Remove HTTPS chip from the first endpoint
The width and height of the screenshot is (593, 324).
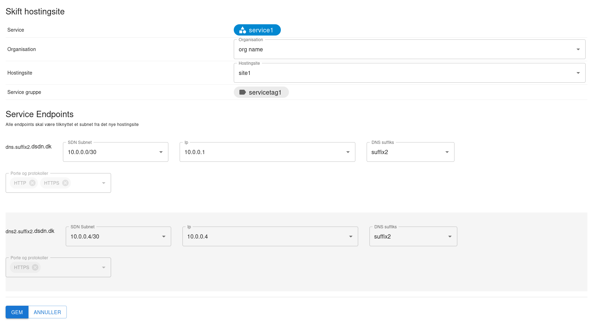point(65,183)
